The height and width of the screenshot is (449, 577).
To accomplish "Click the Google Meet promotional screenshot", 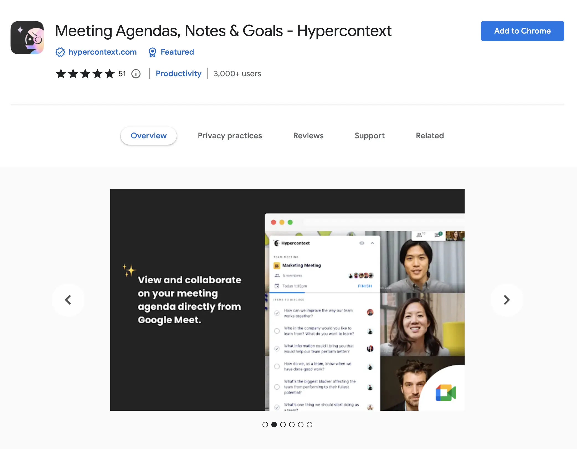I will click(287, 300).
